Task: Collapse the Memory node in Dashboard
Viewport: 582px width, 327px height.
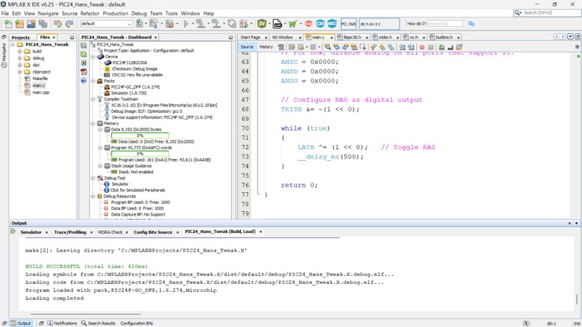Action: (x=93, y=123)
